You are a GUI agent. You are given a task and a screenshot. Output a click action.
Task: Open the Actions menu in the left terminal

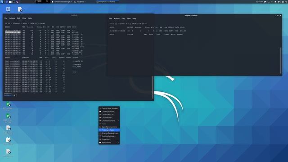pyautogui.click(x=12, y=18)
